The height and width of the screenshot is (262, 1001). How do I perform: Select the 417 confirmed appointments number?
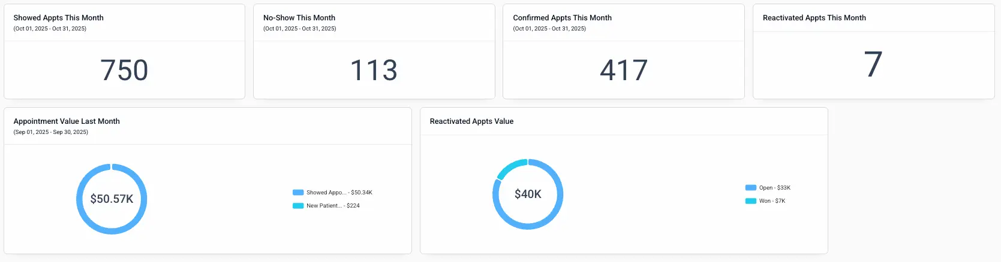624,70
